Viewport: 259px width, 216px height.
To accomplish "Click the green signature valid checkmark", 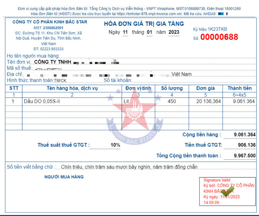I will (228, 191).
